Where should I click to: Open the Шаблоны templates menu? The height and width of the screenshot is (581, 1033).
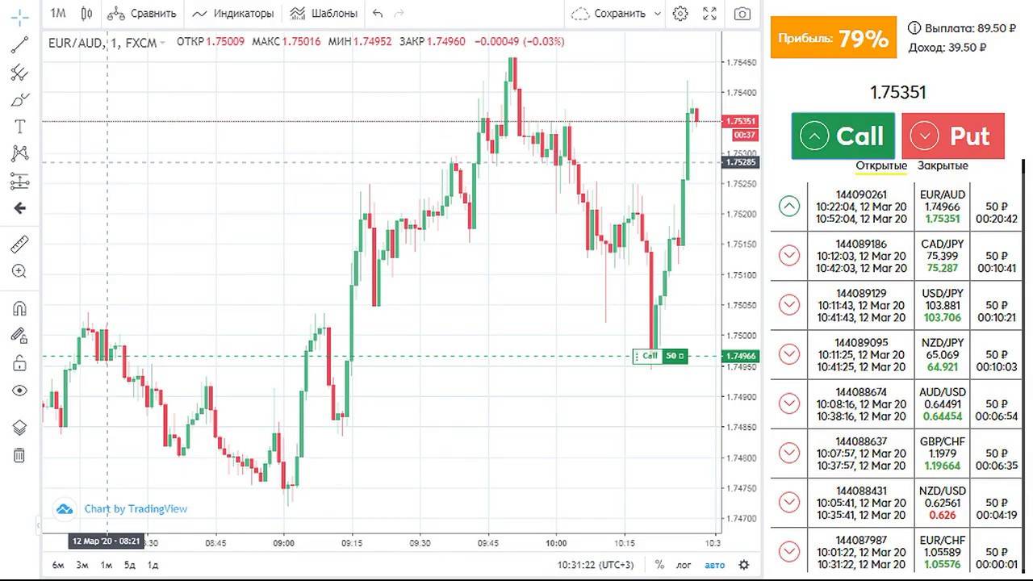point(324,14)
